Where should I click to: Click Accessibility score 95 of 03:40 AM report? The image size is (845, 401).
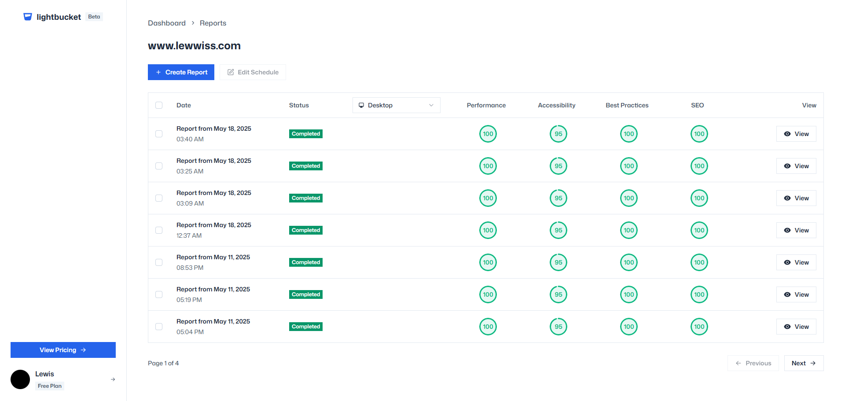(x=558, y=134)
